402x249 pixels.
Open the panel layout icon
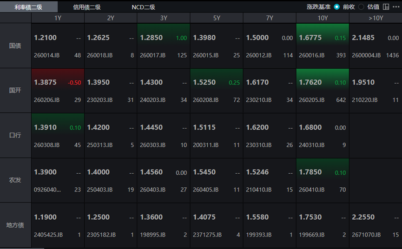click(x=386, y=7)
